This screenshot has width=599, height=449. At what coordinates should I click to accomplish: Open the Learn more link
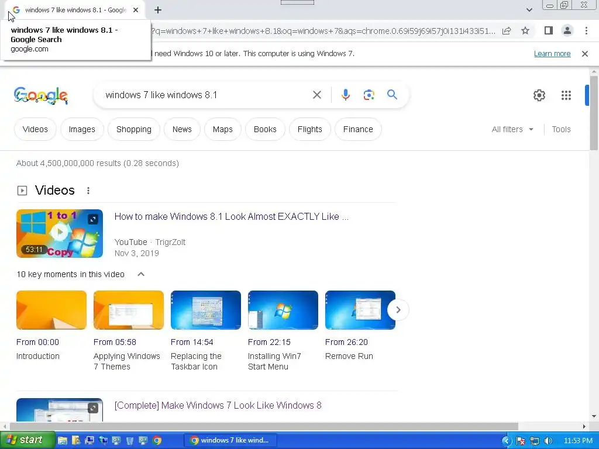pos(552,54)
